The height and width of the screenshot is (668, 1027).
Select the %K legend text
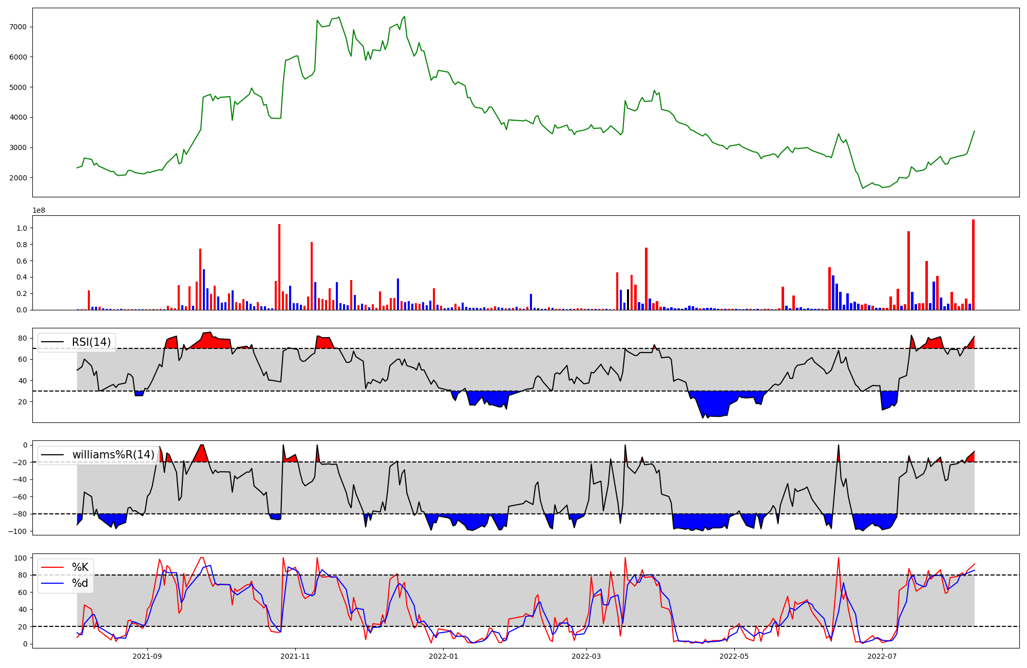[x=80, y=567]
